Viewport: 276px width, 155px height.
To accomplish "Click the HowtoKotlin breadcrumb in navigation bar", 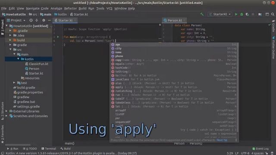I will 14,14.
